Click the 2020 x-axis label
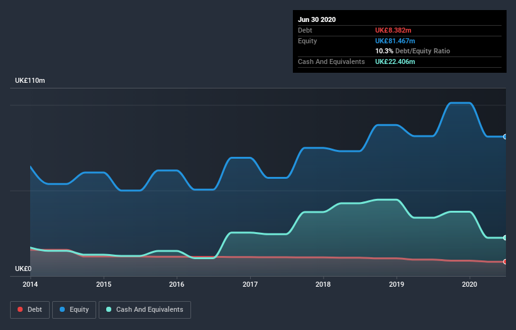 pos(469,284)
